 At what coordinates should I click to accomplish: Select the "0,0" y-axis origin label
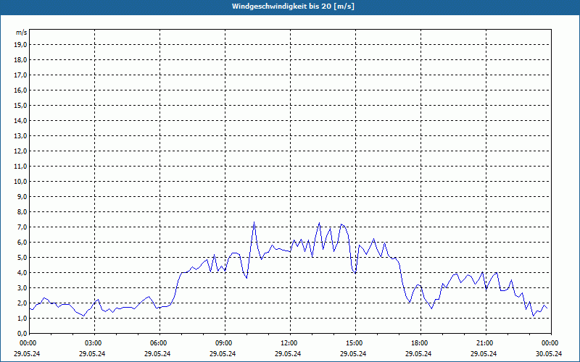pos(22,333)
